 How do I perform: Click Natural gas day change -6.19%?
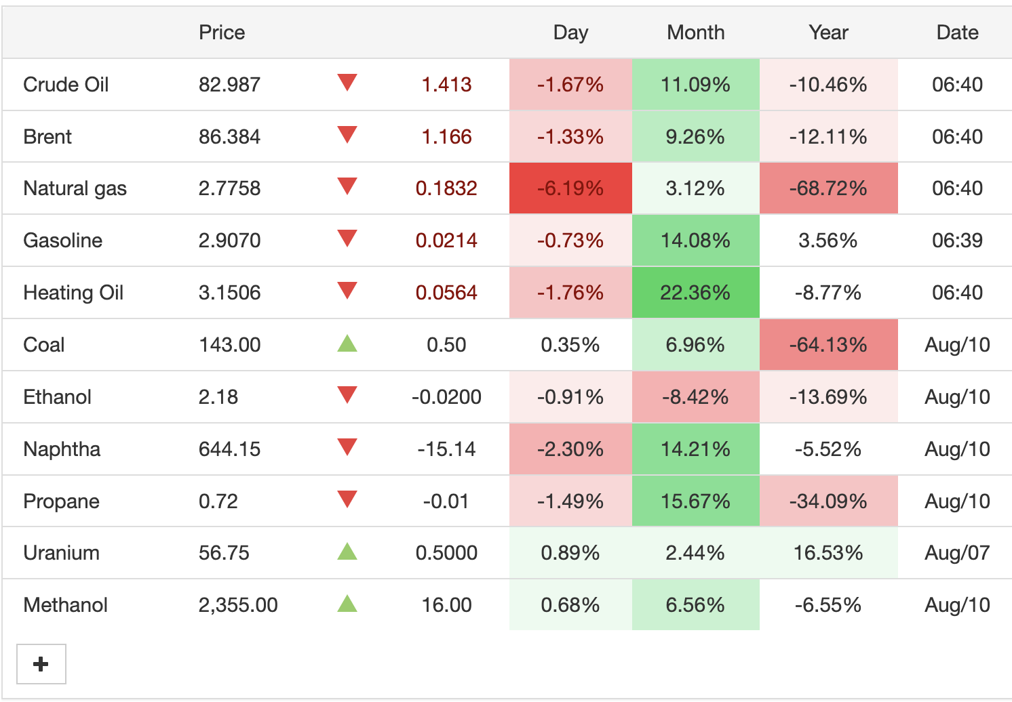570,188
